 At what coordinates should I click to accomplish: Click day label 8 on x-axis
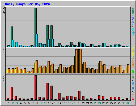click(37, 103)
